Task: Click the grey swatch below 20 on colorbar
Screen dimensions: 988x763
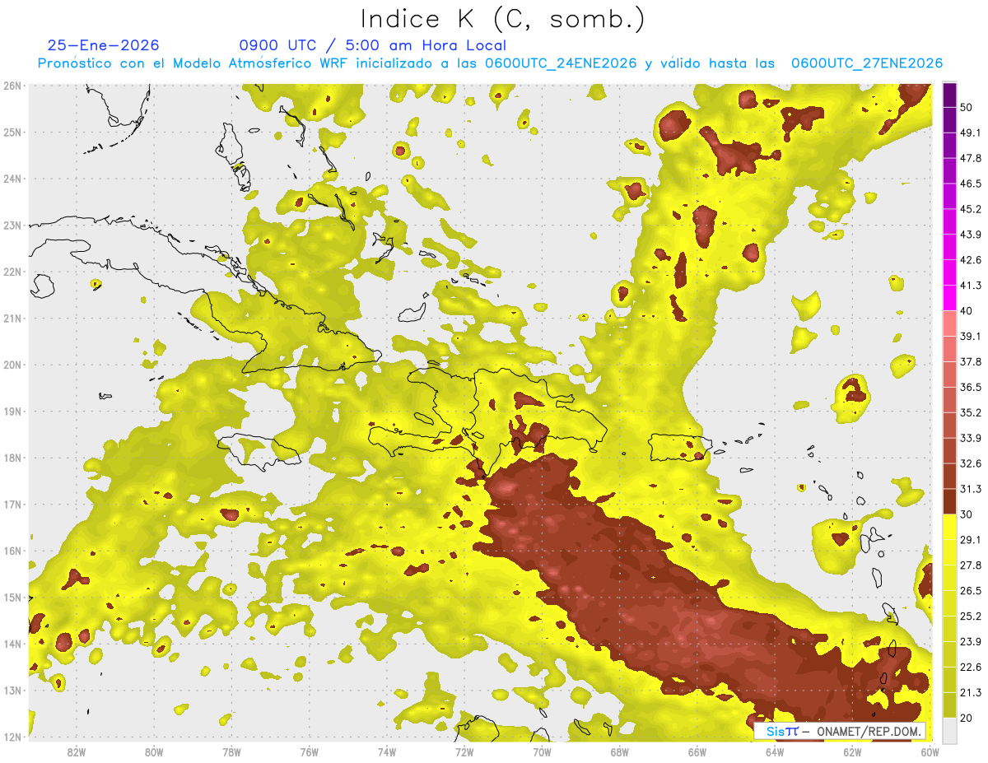Action: 949,729
